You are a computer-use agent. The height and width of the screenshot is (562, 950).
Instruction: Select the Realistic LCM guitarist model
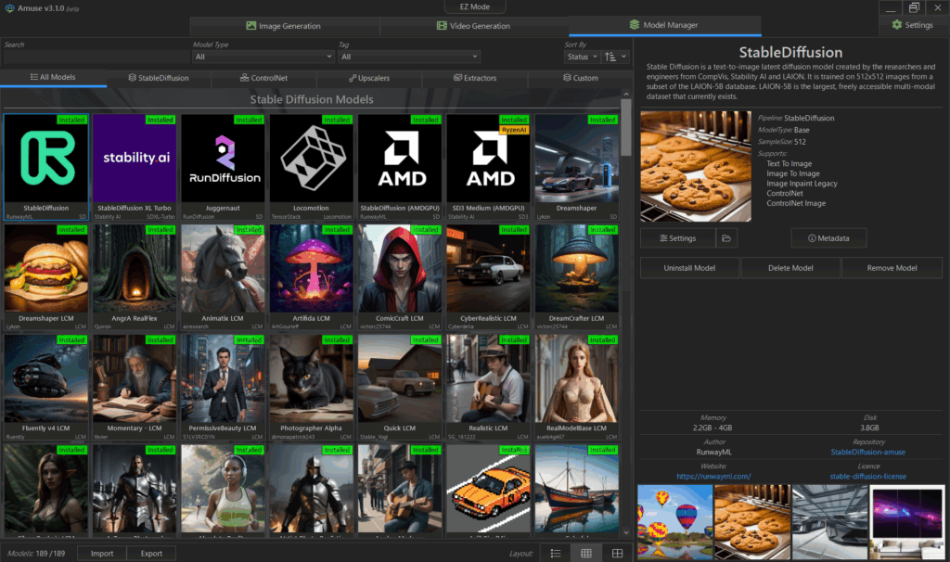point(488,388)
